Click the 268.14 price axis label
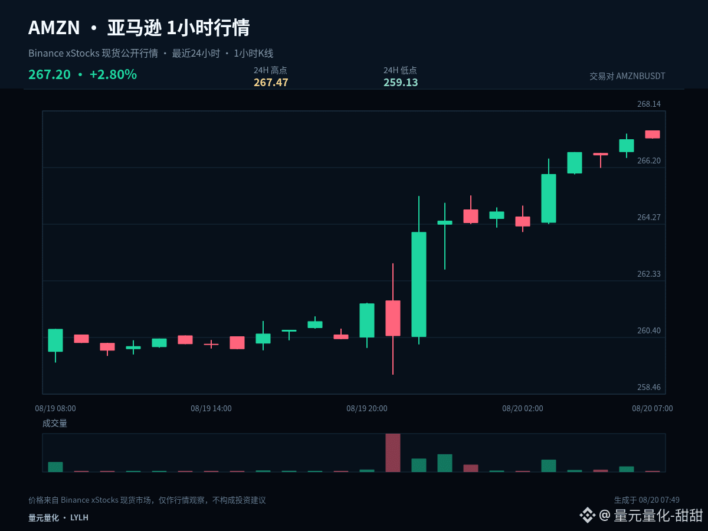The width and height of the screenshot is (708, 531). click(649, 104)
